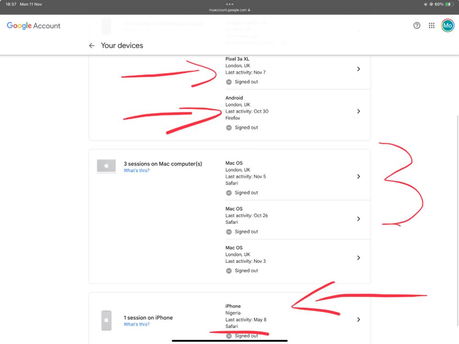Open the Google Account help icon
The width and height of the screenshot is (459, 344).
(417, 25)
